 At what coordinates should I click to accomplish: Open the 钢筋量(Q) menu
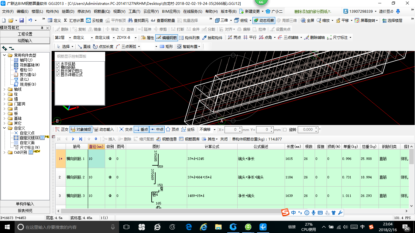click(102, 12)
